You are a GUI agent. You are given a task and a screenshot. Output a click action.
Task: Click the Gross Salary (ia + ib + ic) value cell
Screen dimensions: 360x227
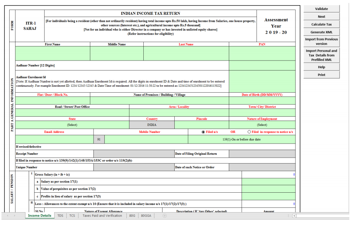pyautogui.click(x=268, y=175)
